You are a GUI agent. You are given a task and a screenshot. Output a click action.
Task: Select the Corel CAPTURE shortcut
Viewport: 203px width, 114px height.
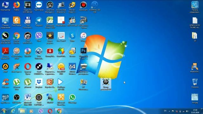coord(39,100)
